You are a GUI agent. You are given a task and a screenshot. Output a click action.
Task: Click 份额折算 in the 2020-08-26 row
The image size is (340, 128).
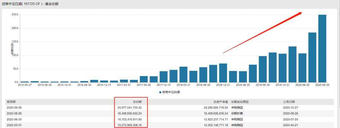coord(237,114)
